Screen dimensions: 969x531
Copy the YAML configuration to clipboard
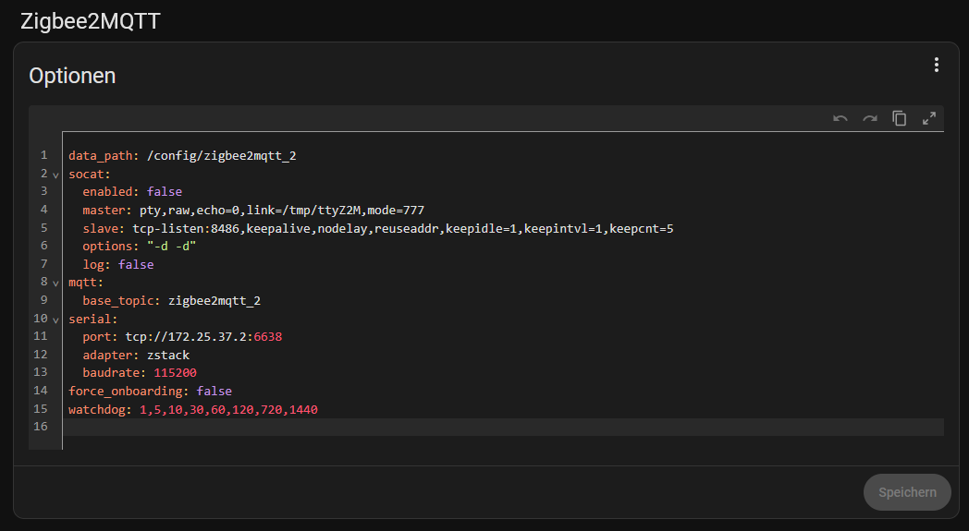click(x=899, y=118)
